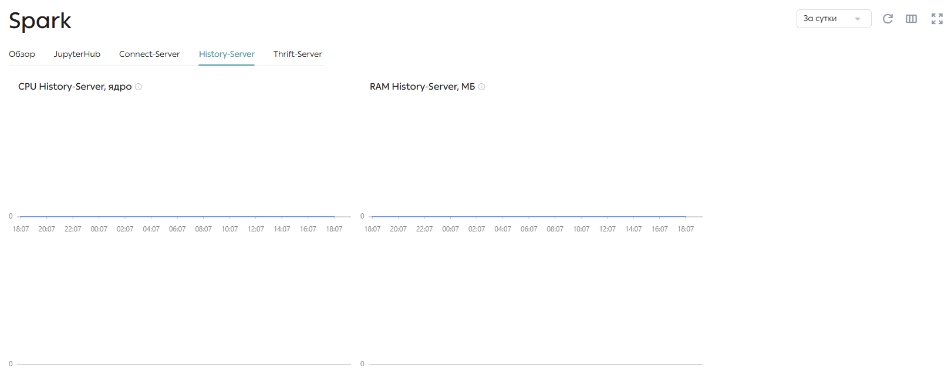948x378 pixels.
Task: Switch to the JupyterHub tab
Action: [x=77, y=54]
